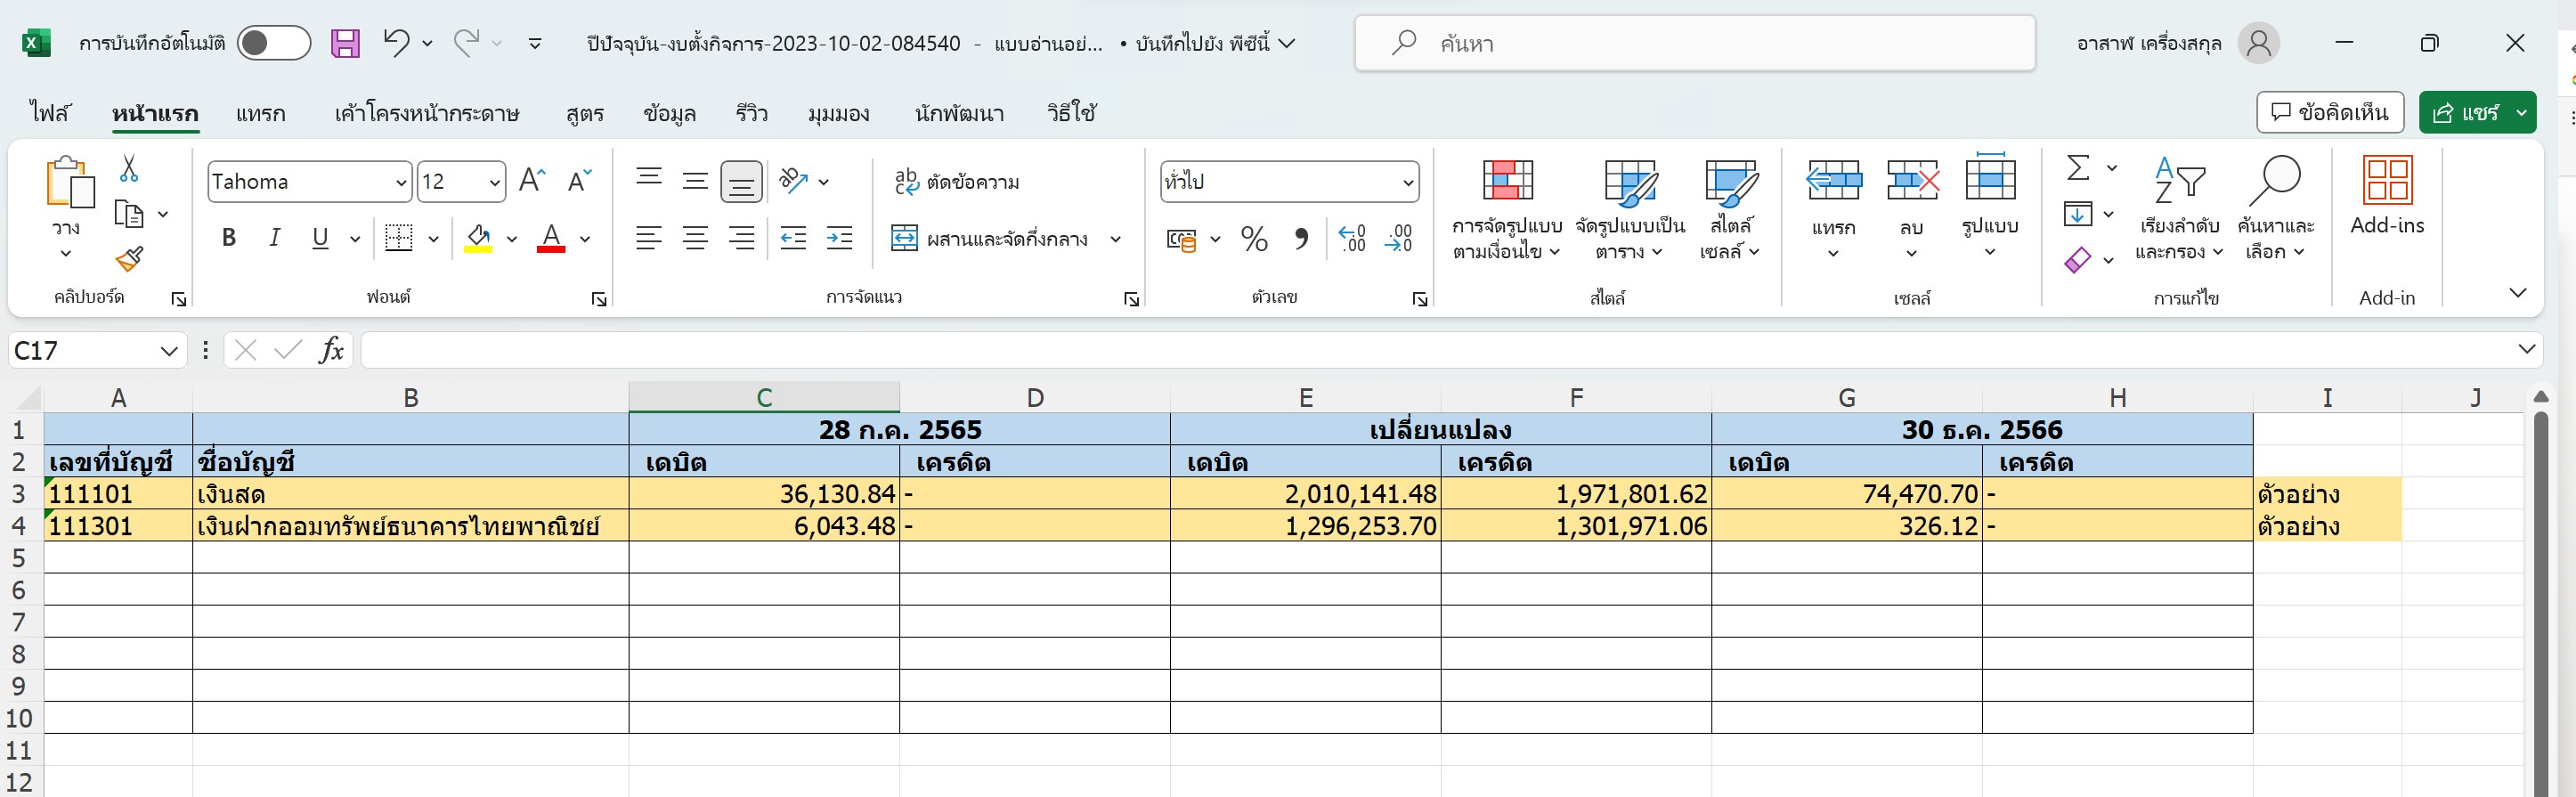Click the AutoSum sigma icon
The height and width of the screenshot is (797, 2576).
coord(2078,168)
